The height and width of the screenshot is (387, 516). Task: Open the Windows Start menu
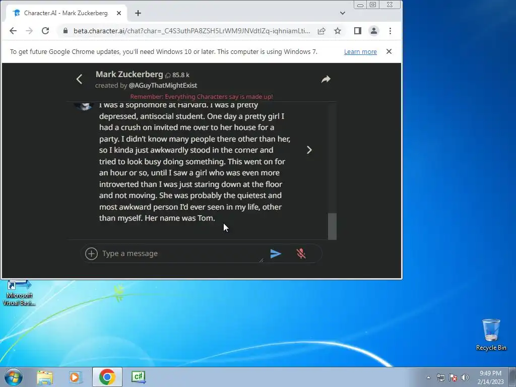pyautogui.click(x=14, y=377)
